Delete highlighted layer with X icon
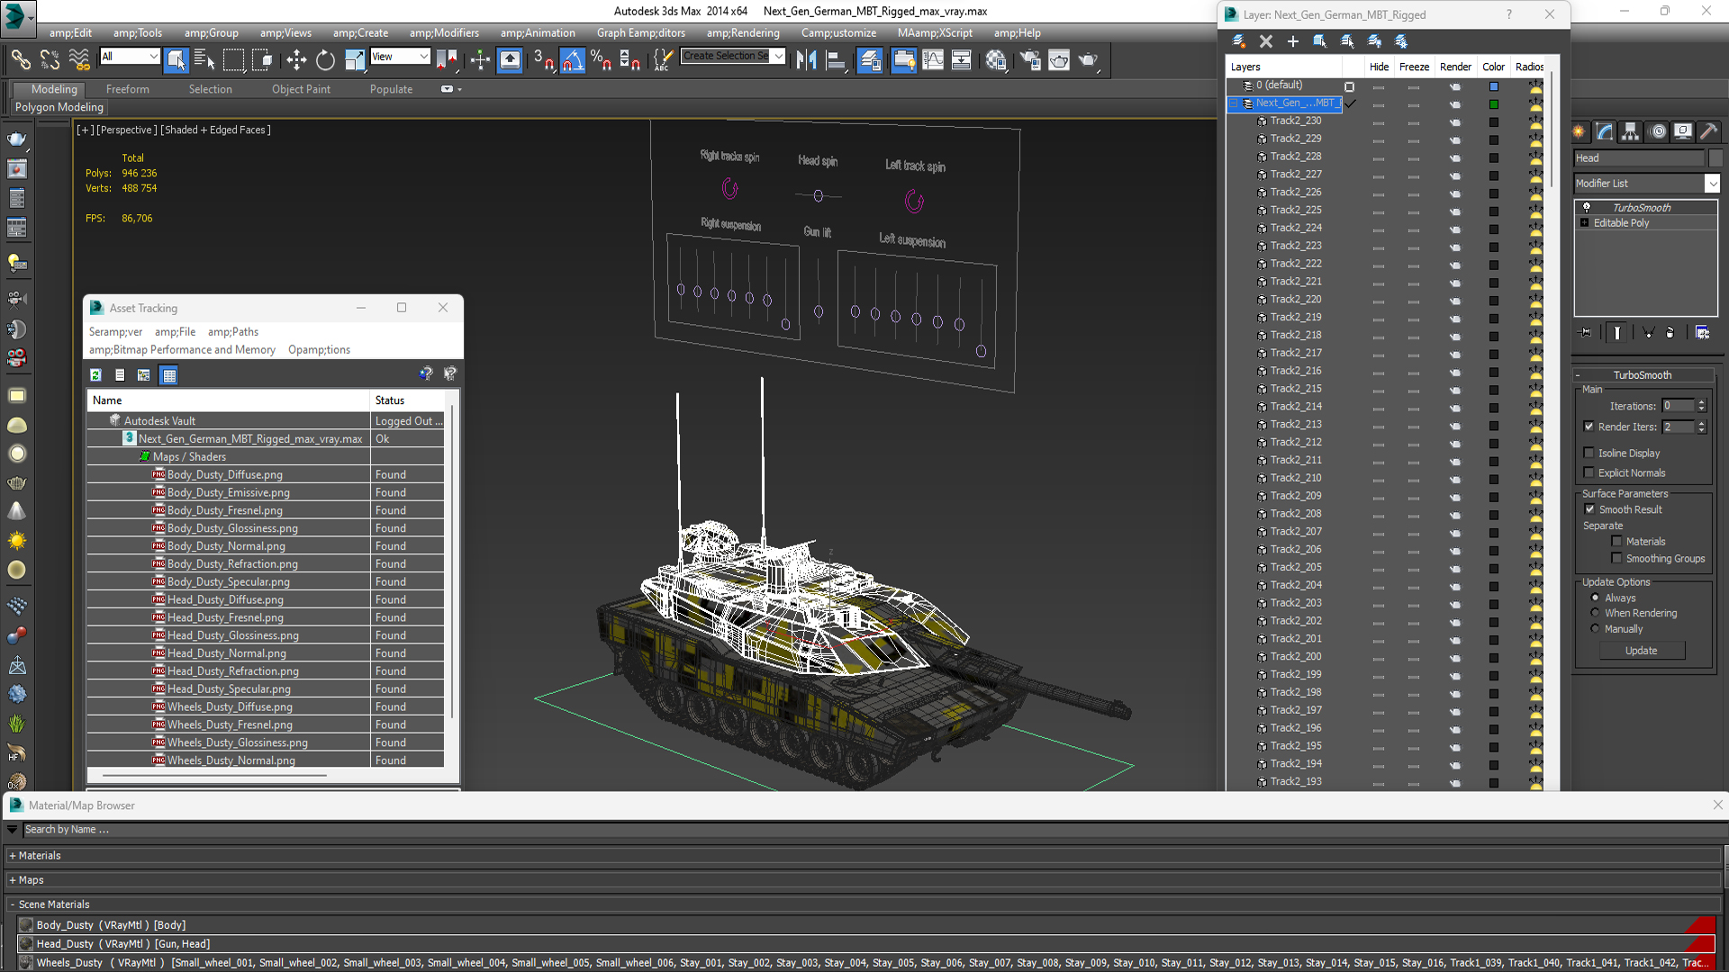1729x972 pixels. point(1266,41)
